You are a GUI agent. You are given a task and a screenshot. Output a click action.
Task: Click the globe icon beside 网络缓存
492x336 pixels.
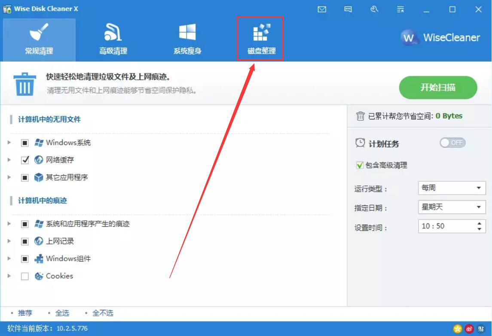(39, 160)
